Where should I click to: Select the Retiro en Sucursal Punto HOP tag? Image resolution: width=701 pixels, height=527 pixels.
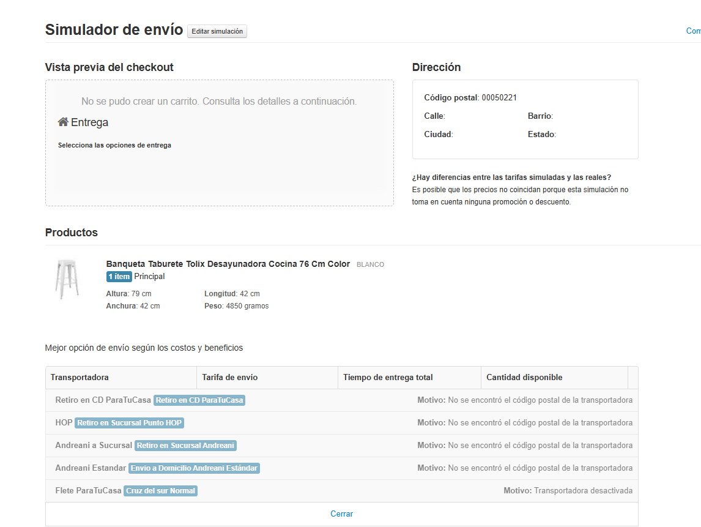click(x=129, y=423)
